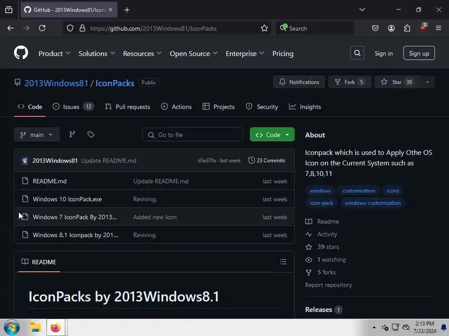Expand the Solutions menu

coord(97,53)
